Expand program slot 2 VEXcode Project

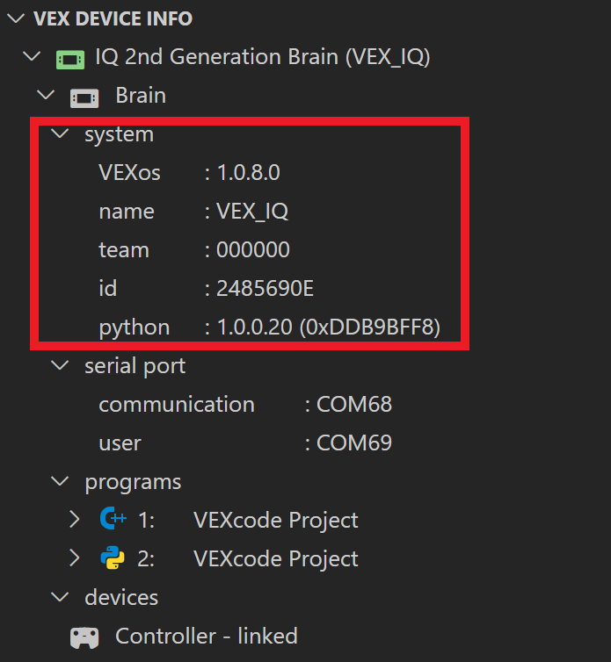(76, 558)
